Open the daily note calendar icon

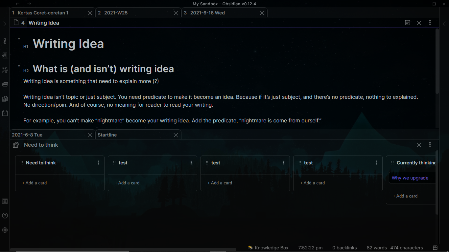pyautogui.click(x=5, y=113)
